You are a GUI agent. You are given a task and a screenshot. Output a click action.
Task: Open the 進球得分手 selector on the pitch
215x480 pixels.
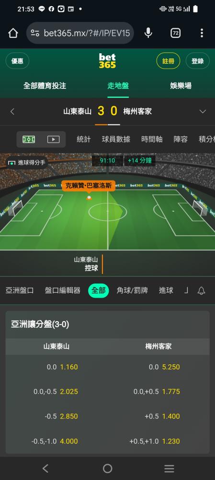click(x=26, y=163)
